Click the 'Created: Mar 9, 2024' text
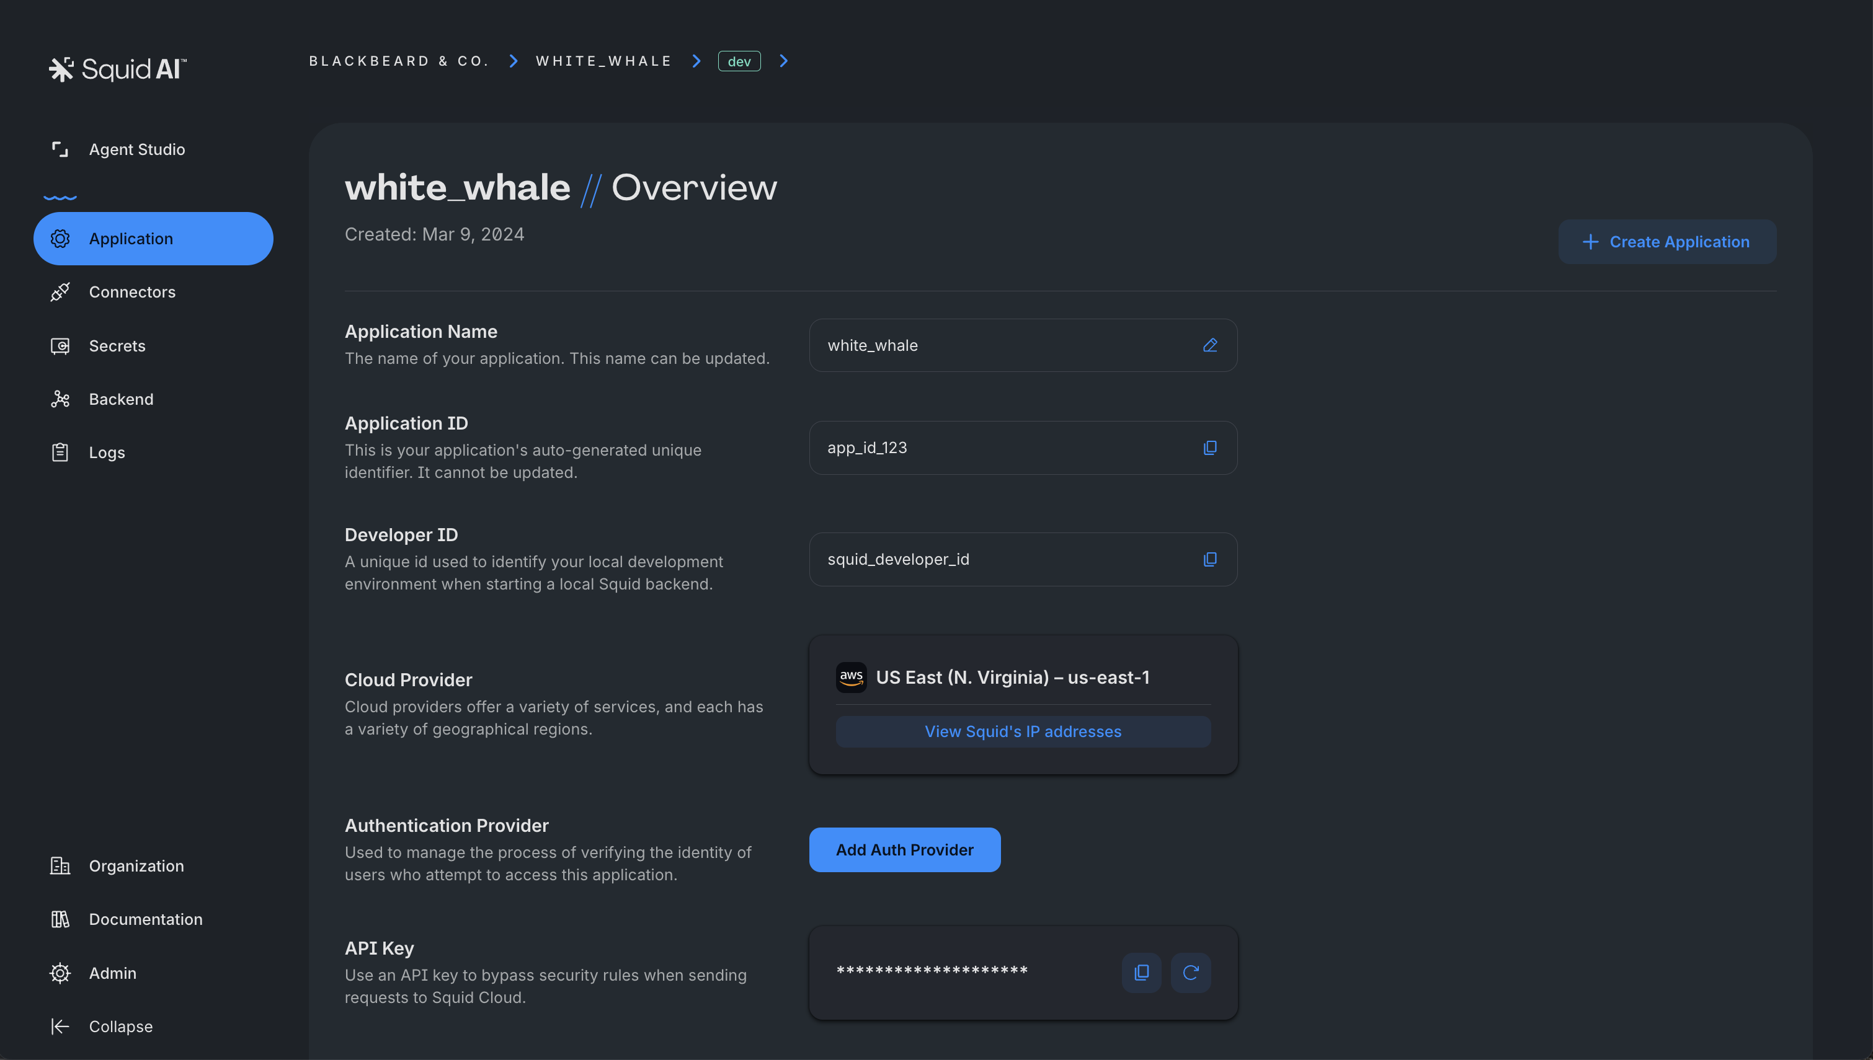The height and width of the screenshot is (1060, 1873). pos(434,234)
